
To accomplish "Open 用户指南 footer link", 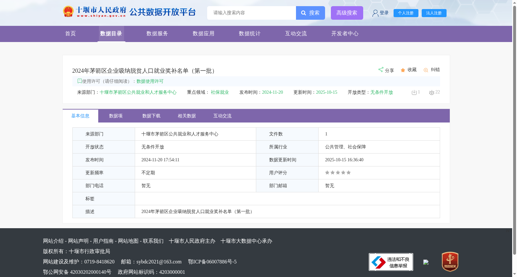I will point(103,241).
